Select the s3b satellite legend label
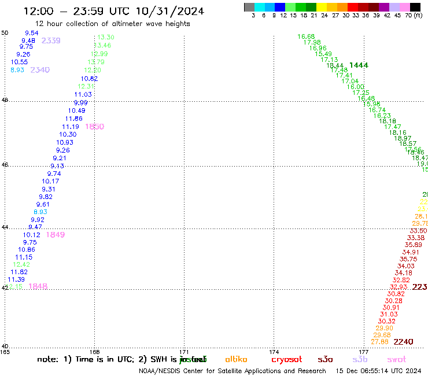The image size is (428, 376). (x=360, y=359)
